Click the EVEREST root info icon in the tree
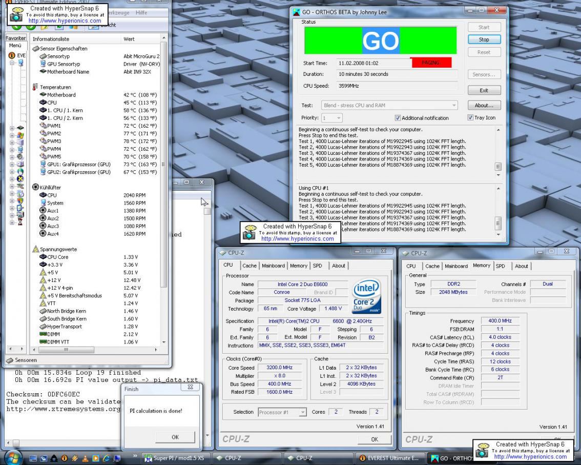Screen dimensions: 581x465 tap(12, 55)
